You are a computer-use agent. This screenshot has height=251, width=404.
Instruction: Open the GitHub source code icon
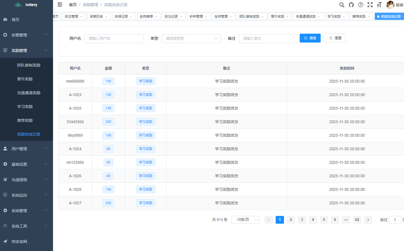coord(351,5)
